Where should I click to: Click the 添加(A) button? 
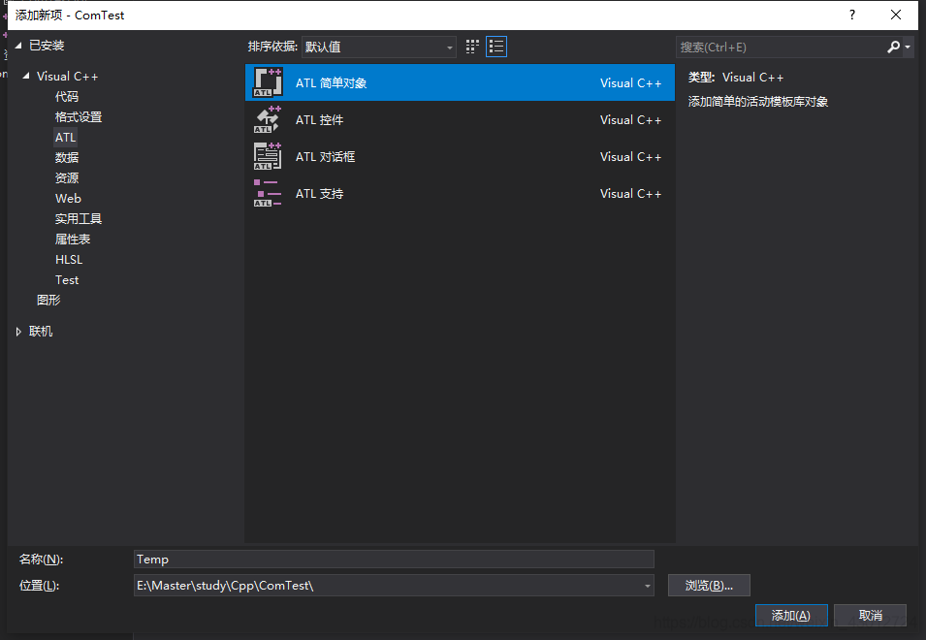pyautogui.click(x=791, y=615)
